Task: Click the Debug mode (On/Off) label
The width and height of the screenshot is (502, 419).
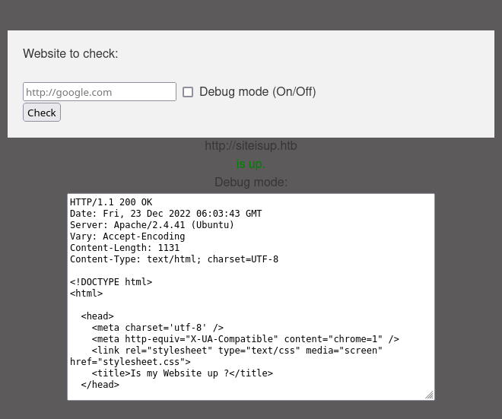Action: point(257,92)
